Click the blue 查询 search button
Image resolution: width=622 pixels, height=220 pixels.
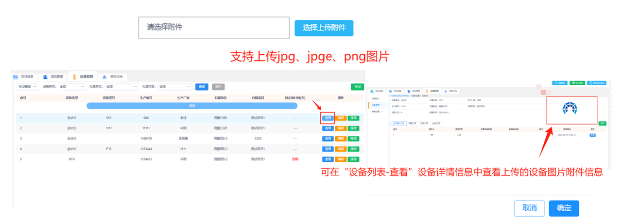pos(201,87)
